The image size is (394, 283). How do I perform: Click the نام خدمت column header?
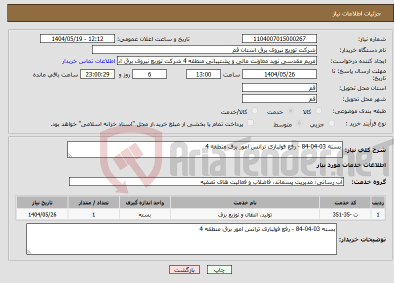(245, 202)
